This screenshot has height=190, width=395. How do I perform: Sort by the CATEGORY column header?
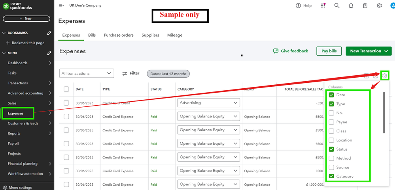(x=185, y=89)
